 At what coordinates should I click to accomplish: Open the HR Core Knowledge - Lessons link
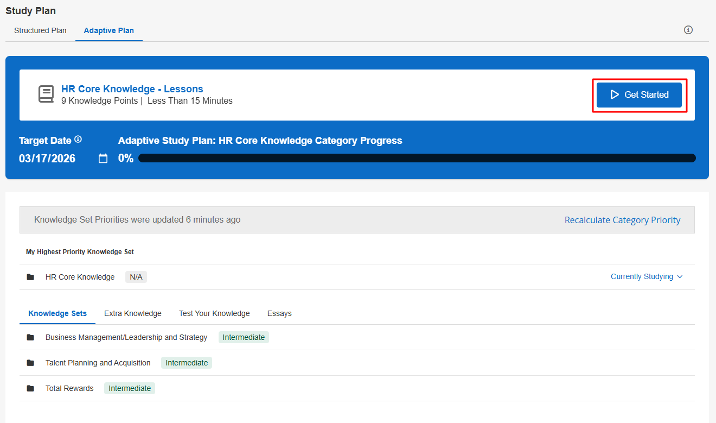coord(132,89)
